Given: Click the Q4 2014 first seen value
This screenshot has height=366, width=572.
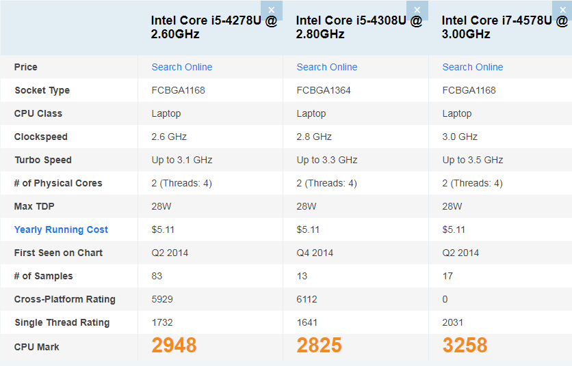Looking at the screenshot, I should pyautogui.click(x=315, y=253).
